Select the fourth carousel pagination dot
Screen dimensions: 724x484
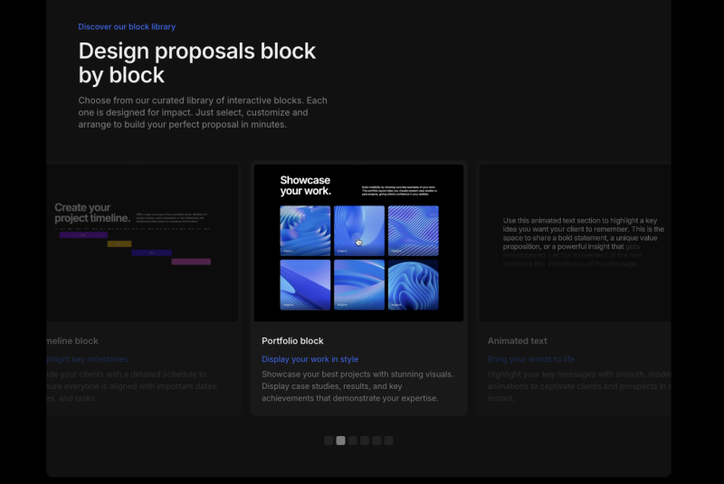pos(365,441)
